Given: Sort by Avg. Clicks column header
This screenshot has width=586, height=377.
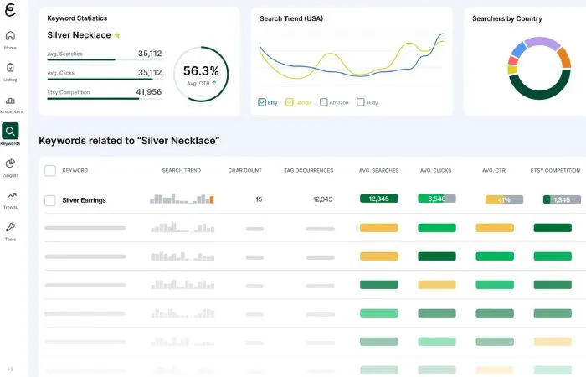Looking at the screenshot, I should coord(436,170).
